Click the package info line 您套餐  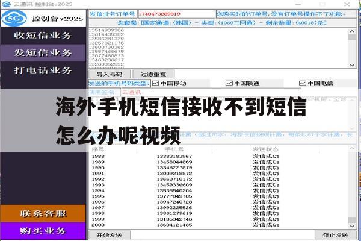(x=222, y=23)
